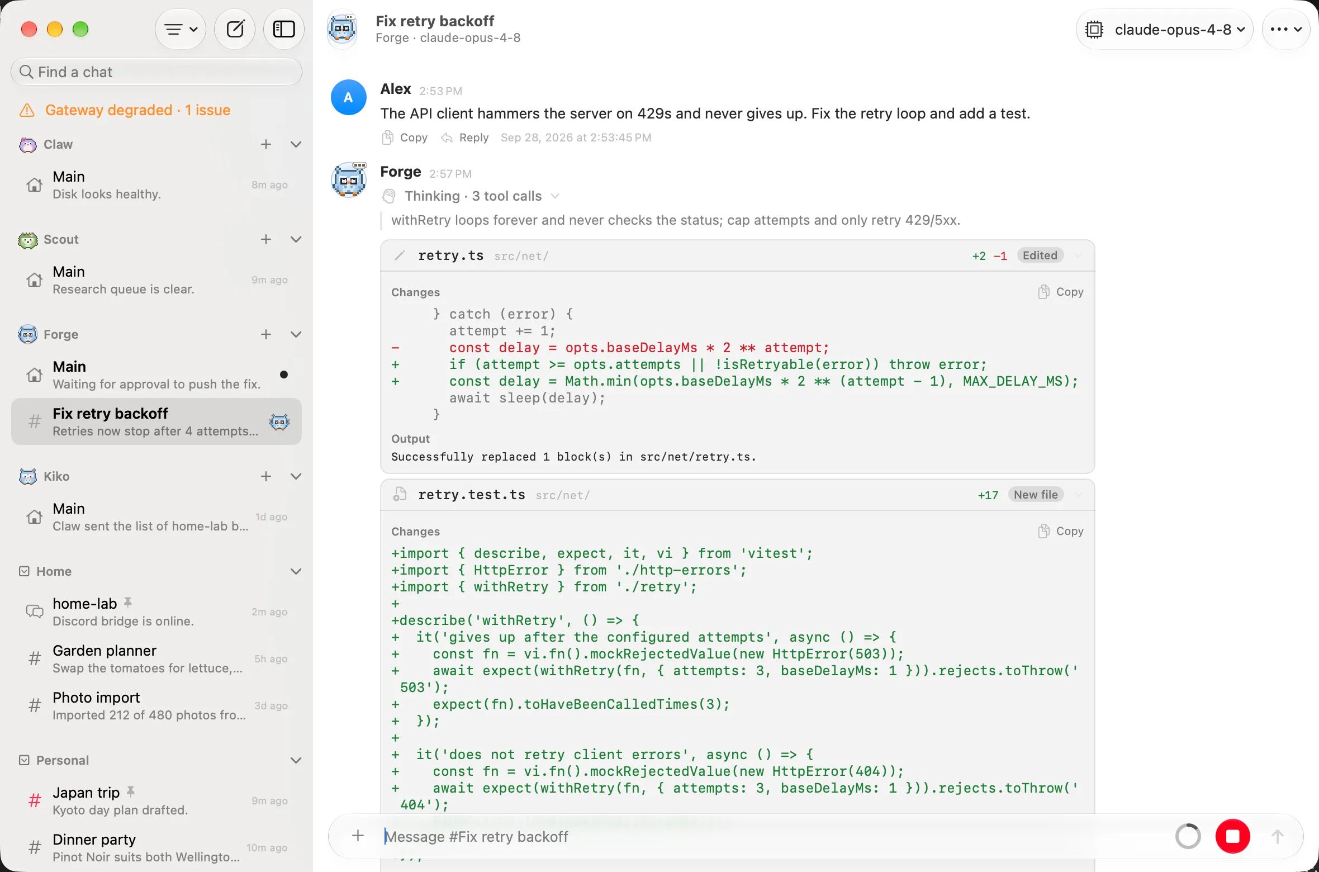
Task: Collapse the Claw agent section
Action: coord(296,144)
